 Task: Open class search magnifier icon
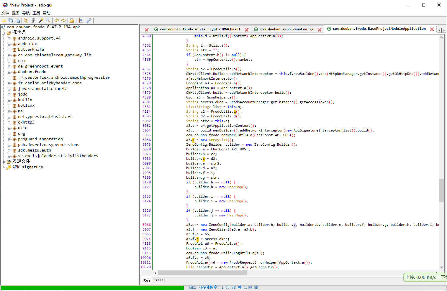click(48, 20)
